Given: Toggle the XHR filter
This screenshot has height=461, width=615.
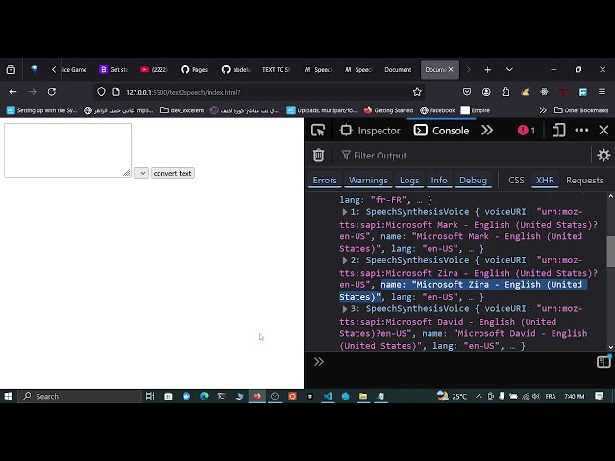Looking at the screenshot, I should pyautogui.click(x=545, y=181).
